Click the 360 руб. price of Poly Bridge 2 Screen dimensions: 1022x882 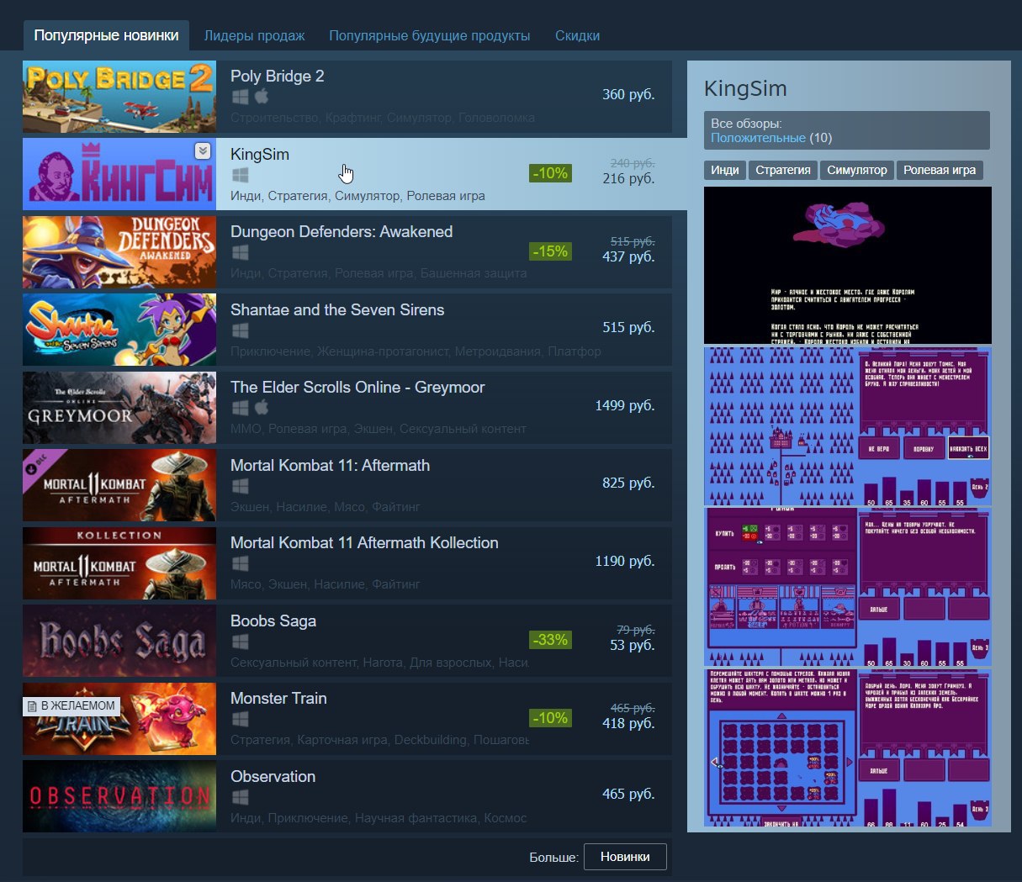click(628, 94)
